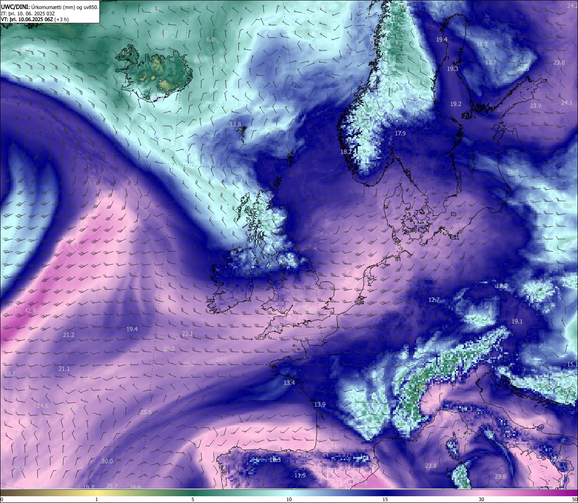Viewport: 578px width, 503px height.
Task: Click the 25.7 map value
Action: click(x=112, y=486)
